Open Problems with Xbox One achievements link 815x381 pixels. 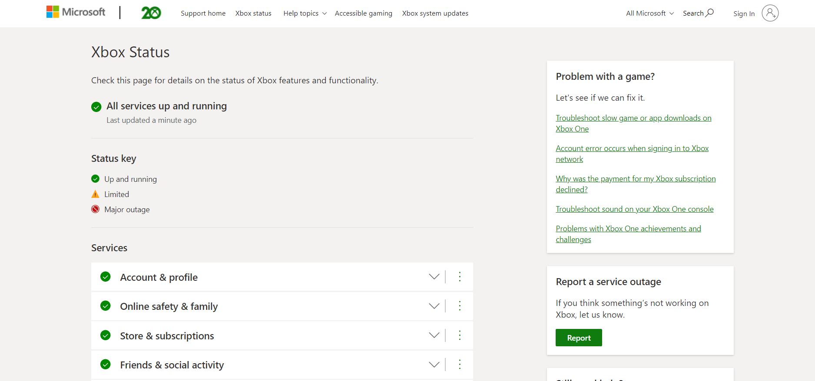tap(628, 234)
